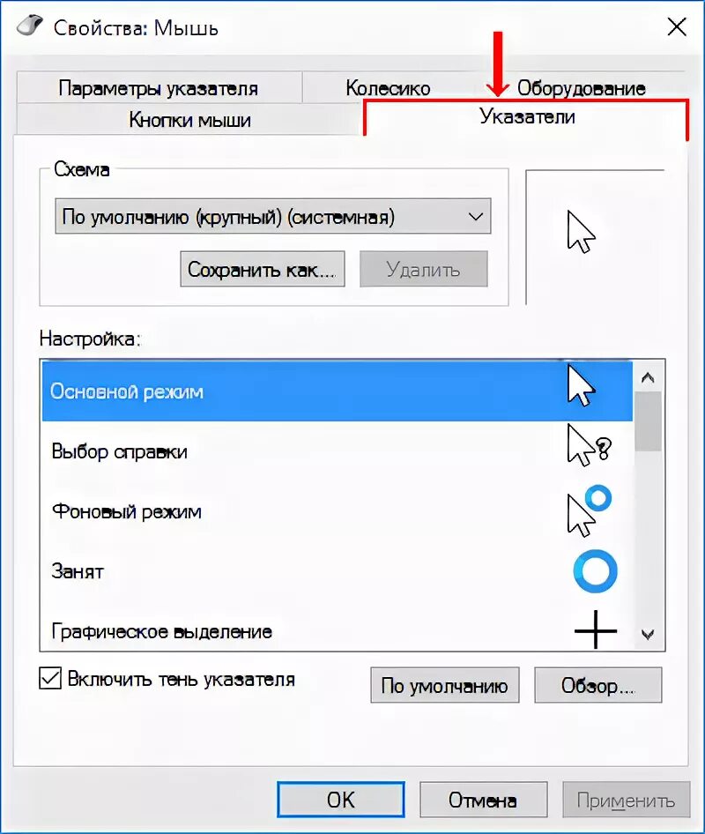The width and height of the screenshot is (705, 834).
Task: Go to the 'Оборудование' tab
Action: click(581, 88)
